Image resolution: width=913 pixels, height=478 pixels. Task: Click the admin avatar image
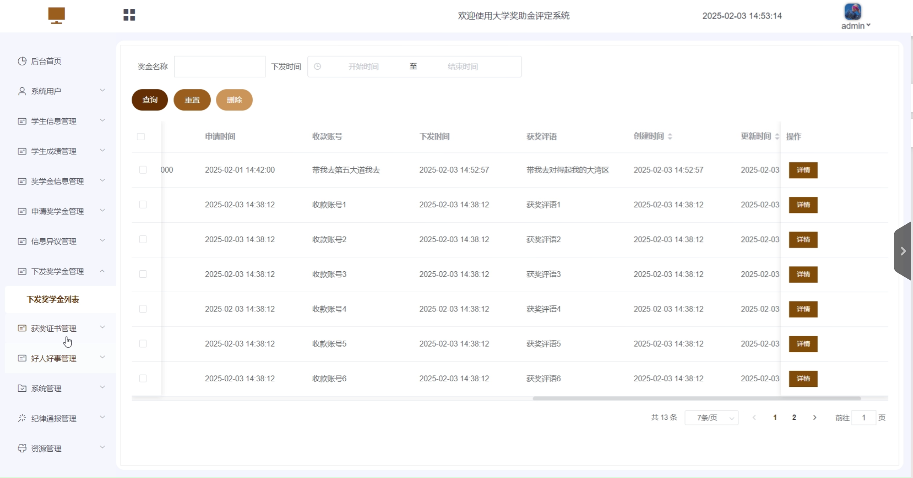pyautogui.click(x=853, y=12)
